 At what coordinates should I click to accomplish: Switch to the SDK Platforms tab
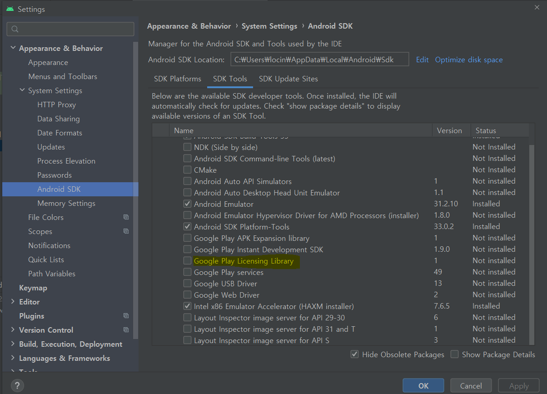pos(178,79)
